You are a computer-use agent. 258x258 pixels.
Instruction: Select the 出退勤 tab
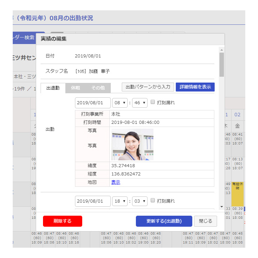tap(53, 88)
